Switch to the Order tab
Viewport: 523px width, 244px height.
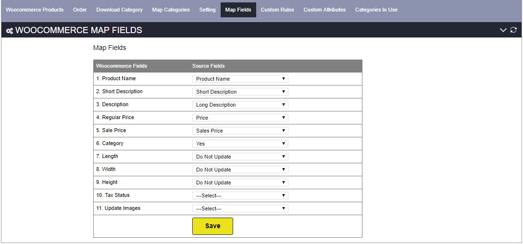click(x=80, y=10)
